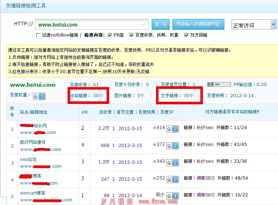Viewport: 278px width, 205px height.
Task: Disable the 百度收录、快照、权重 checkbox
Action: (x=132, y=35)
